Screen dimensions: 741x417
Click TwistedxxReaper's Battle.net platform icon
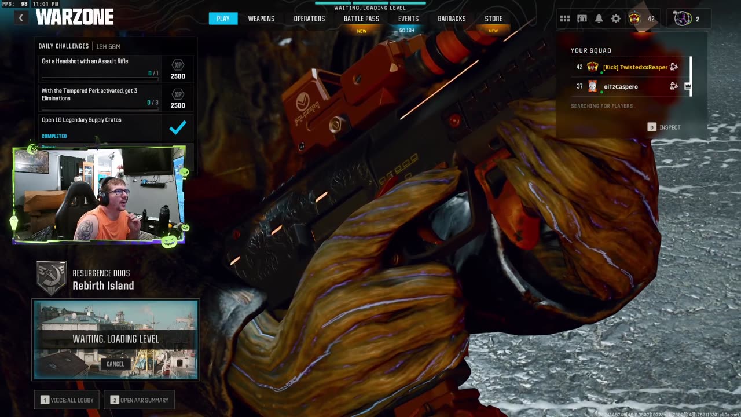[674, 67]
